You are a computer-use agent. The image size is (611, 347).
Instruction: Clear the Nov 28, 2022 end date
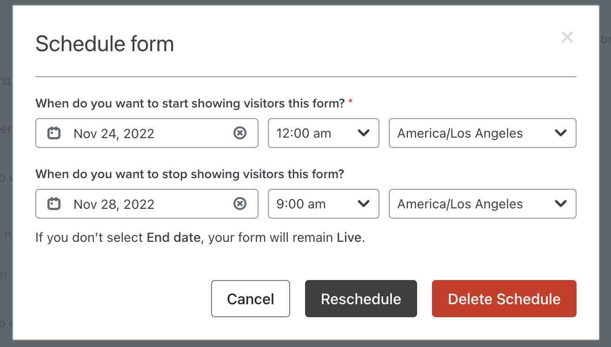240,204
